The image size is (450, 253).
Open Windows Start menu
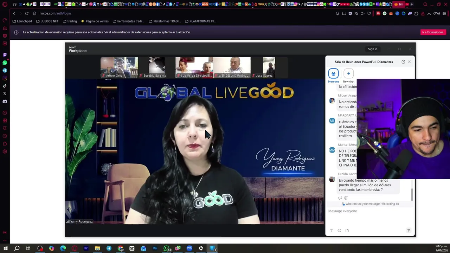coord(5,248)
